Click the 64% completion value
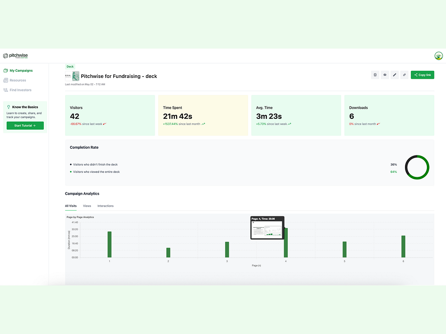The width and height of the screenshot is (446, 334). point(393,172)
